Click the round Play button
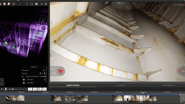 pyautogui.click(x=6, y=89)
